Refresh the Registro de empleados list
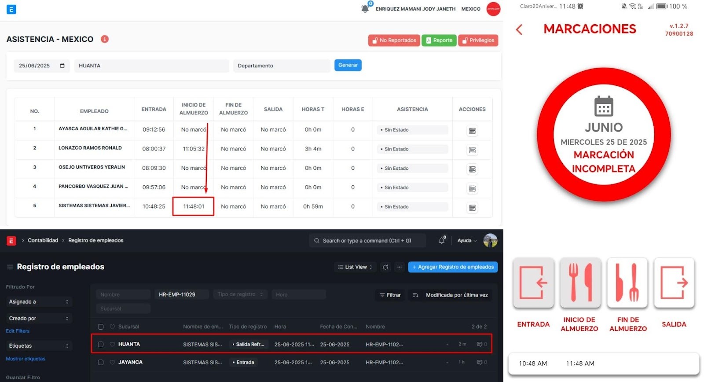 coord(385,267)
